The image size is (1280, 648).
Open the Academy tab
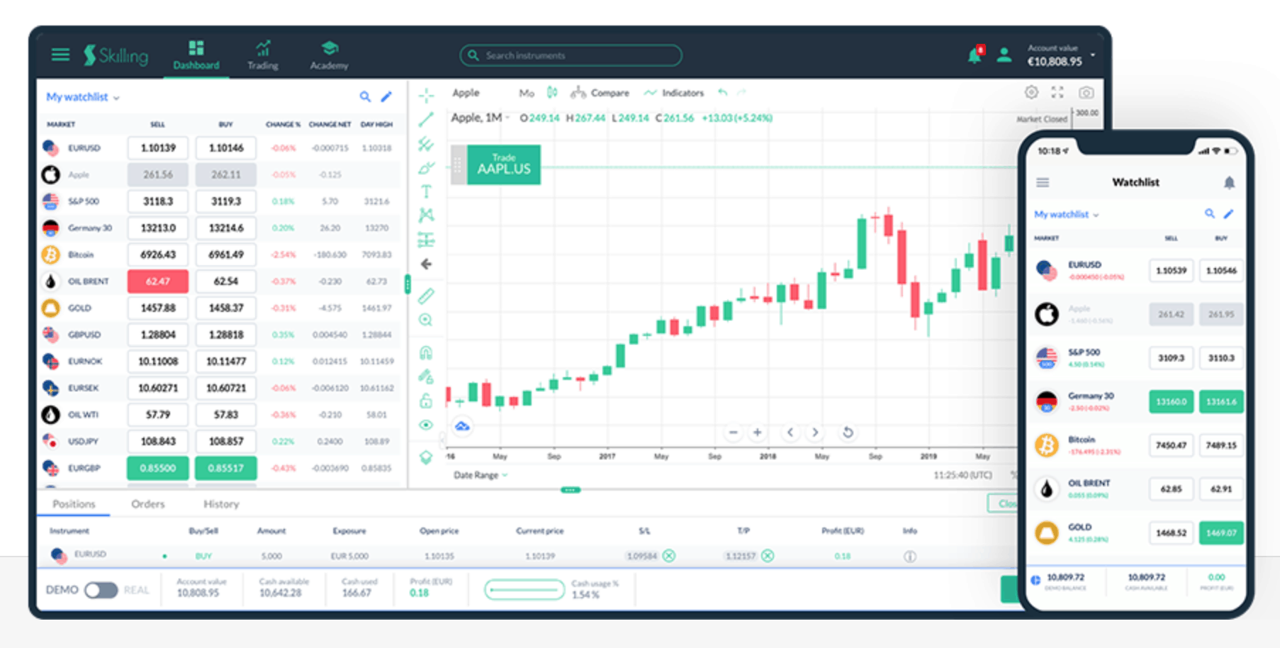coord(329,56)
